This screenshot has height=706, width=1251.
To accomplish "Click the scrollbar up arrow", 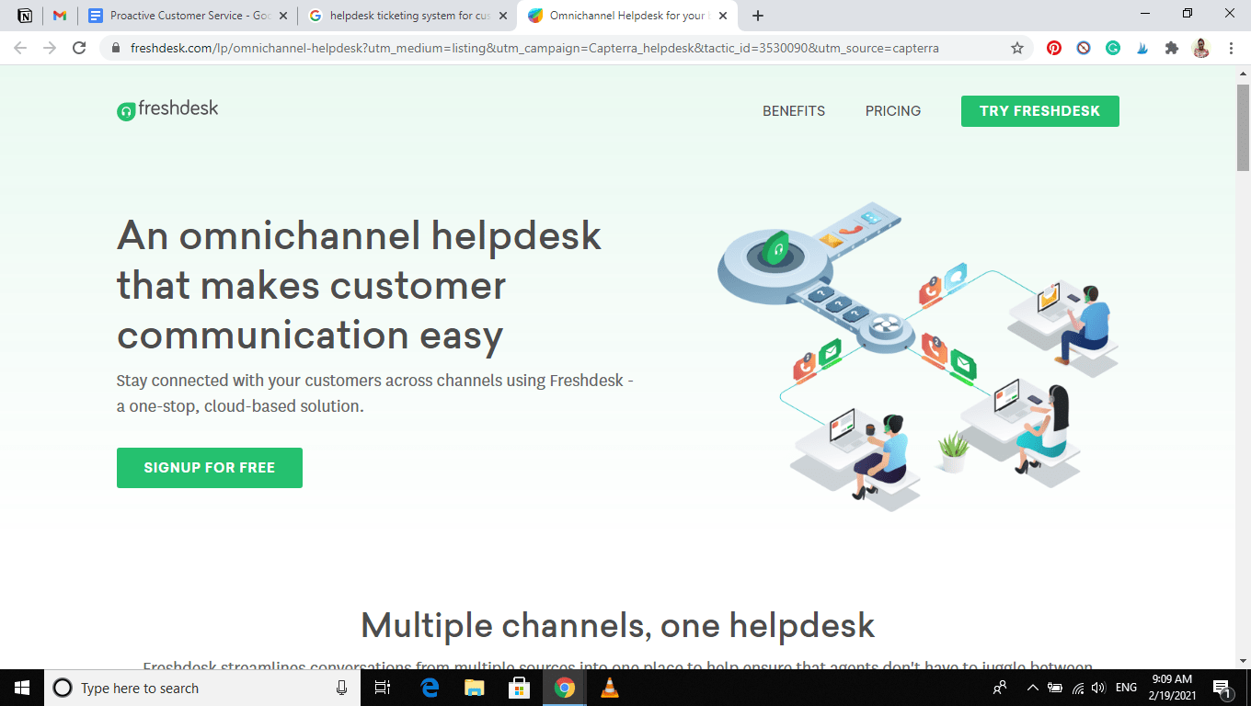I will click(x=1244, y=75).
